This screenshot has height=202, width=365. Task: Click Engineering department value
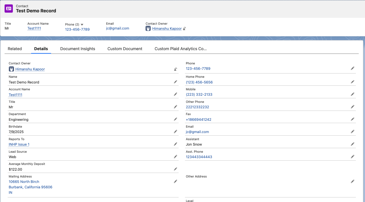point(19,120)
